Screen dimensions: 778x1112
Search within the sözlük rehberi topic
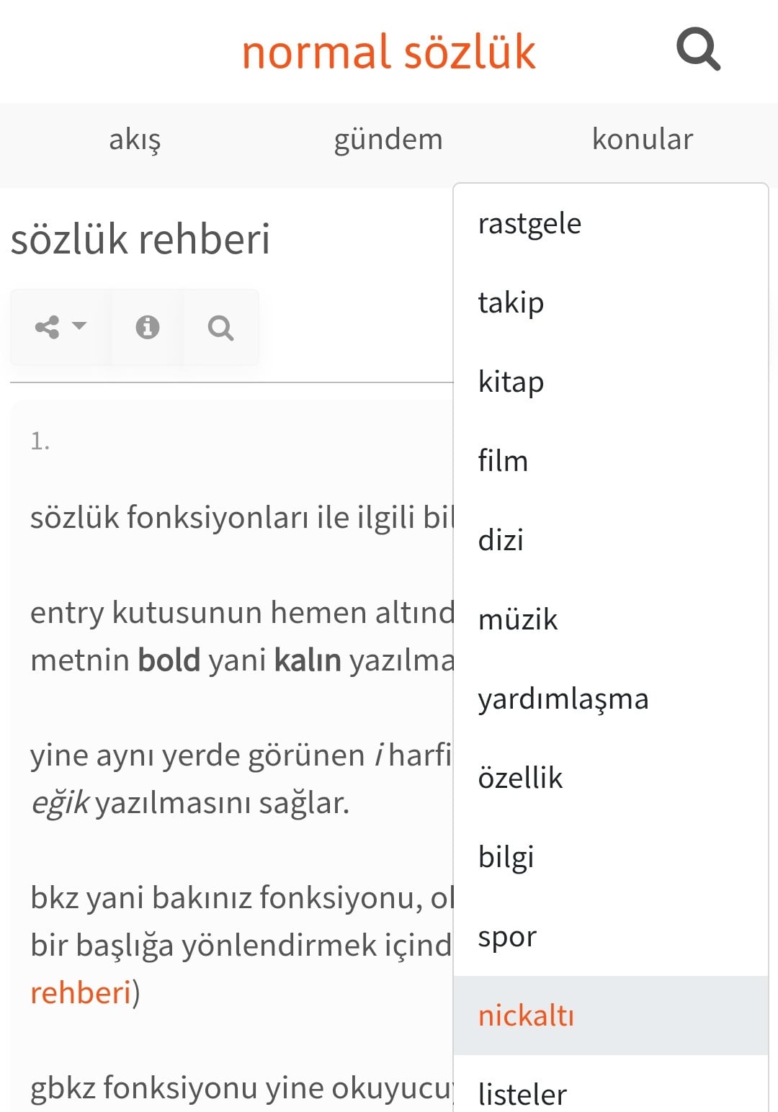tap(220, 328)
